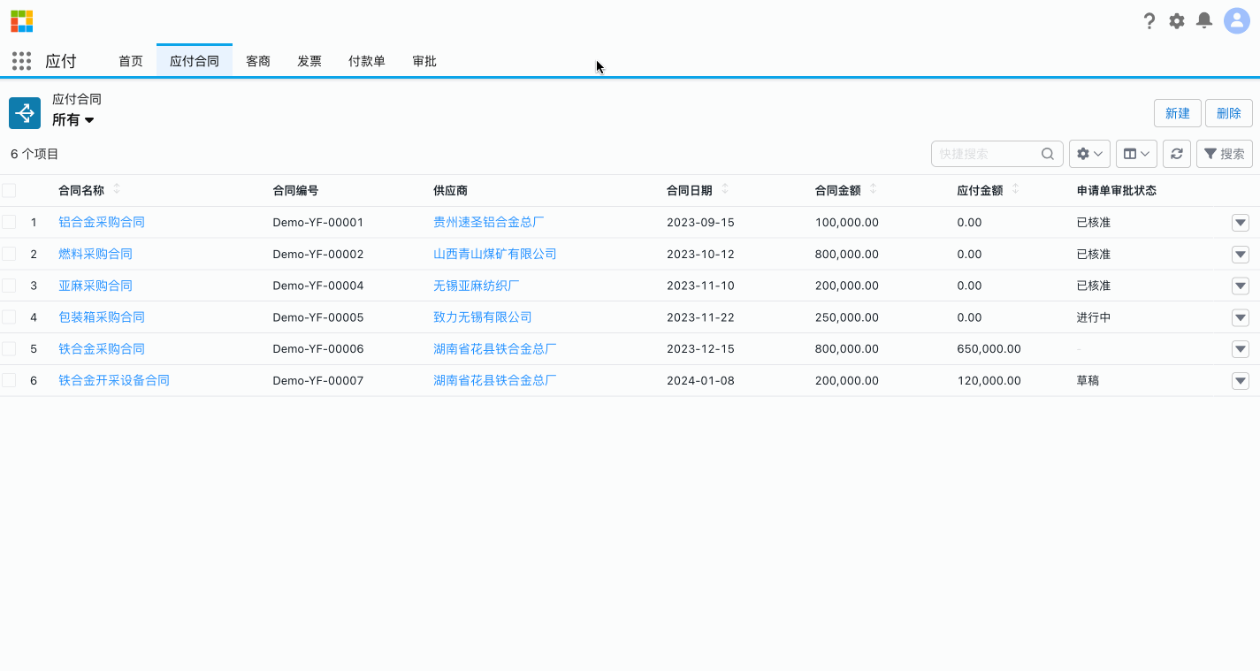Click the settings gear in the top bar
Image resolution: width=1260 pixels, height=671 pixels.
1176,20
